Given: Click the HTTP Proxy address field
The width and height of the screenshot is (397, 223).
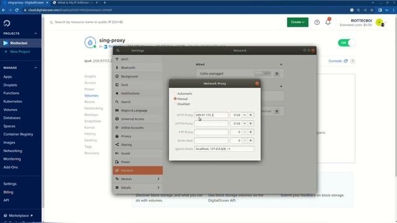Looking at the screenshot, I should (211, 115).
